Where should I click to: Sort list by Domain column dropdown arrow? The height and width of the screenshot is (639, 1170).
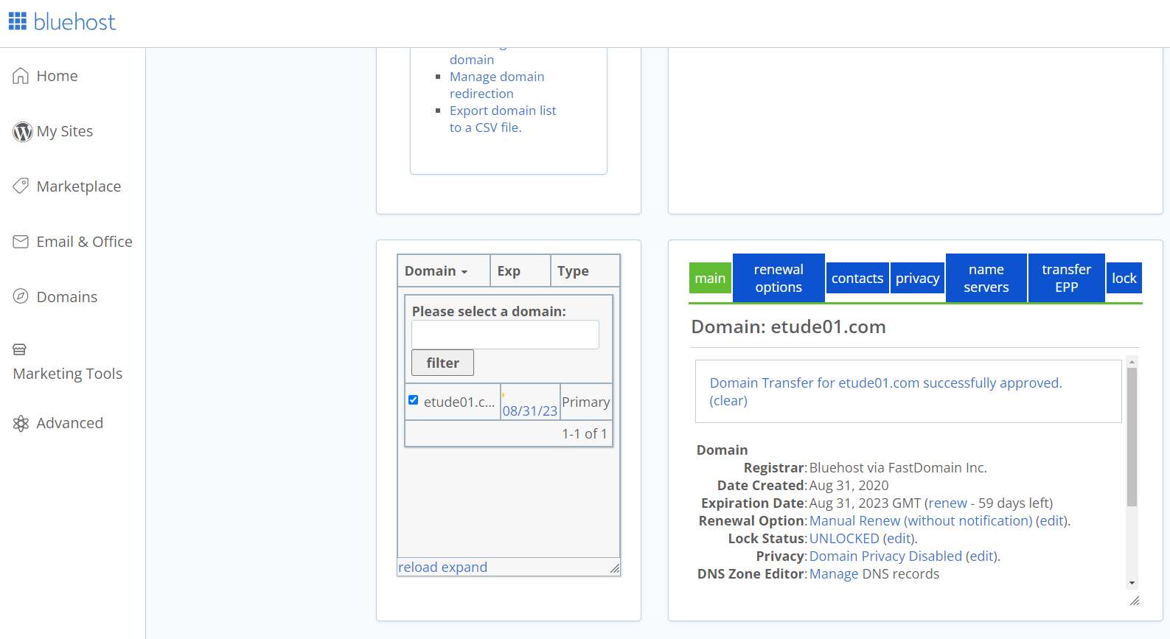(x=464, y=272)
